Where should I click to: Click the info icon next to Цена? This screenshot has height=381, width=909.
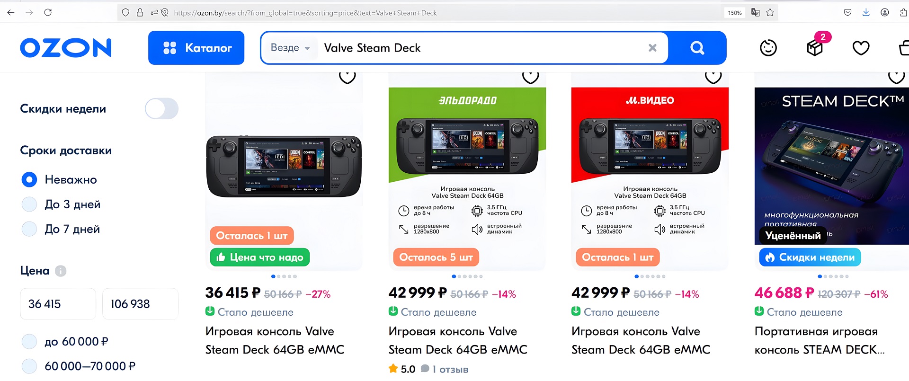61,271
